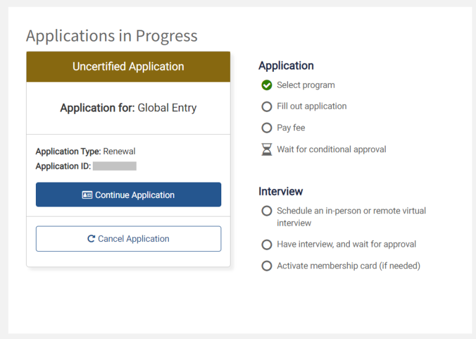Click the hourglass icon for conditional approval
This screenshot has width=476, height=339.
(x=266, y=150)
